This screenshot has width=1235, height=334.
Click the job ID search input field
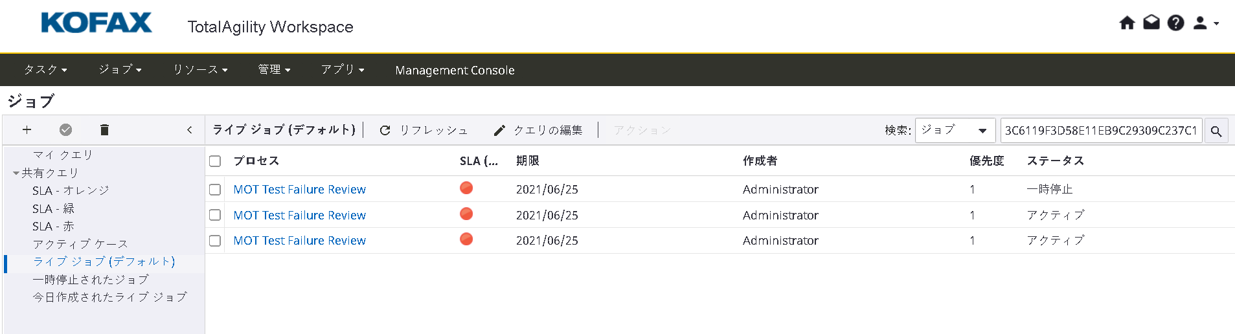1100,131
